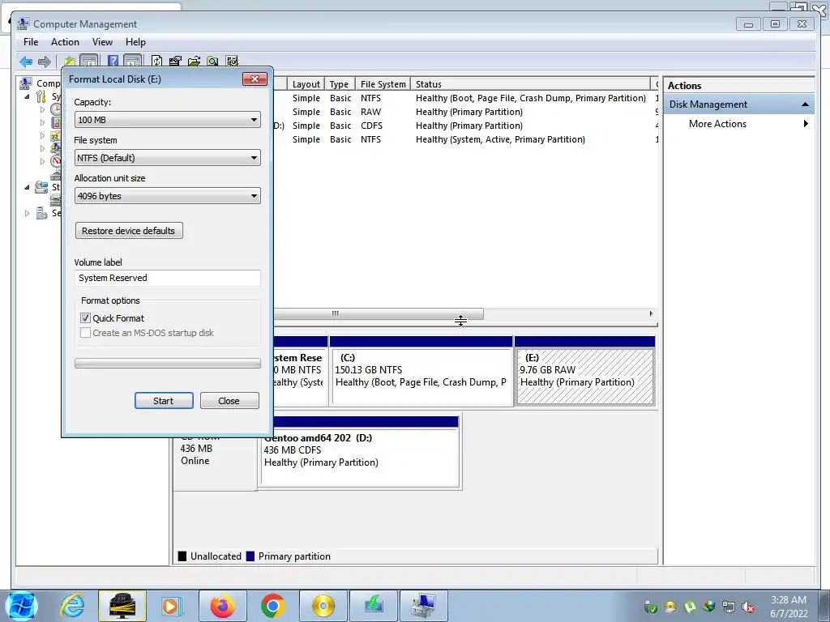
Task: Click the Computer Management taskbar button
Action: [x=423, y=606]
